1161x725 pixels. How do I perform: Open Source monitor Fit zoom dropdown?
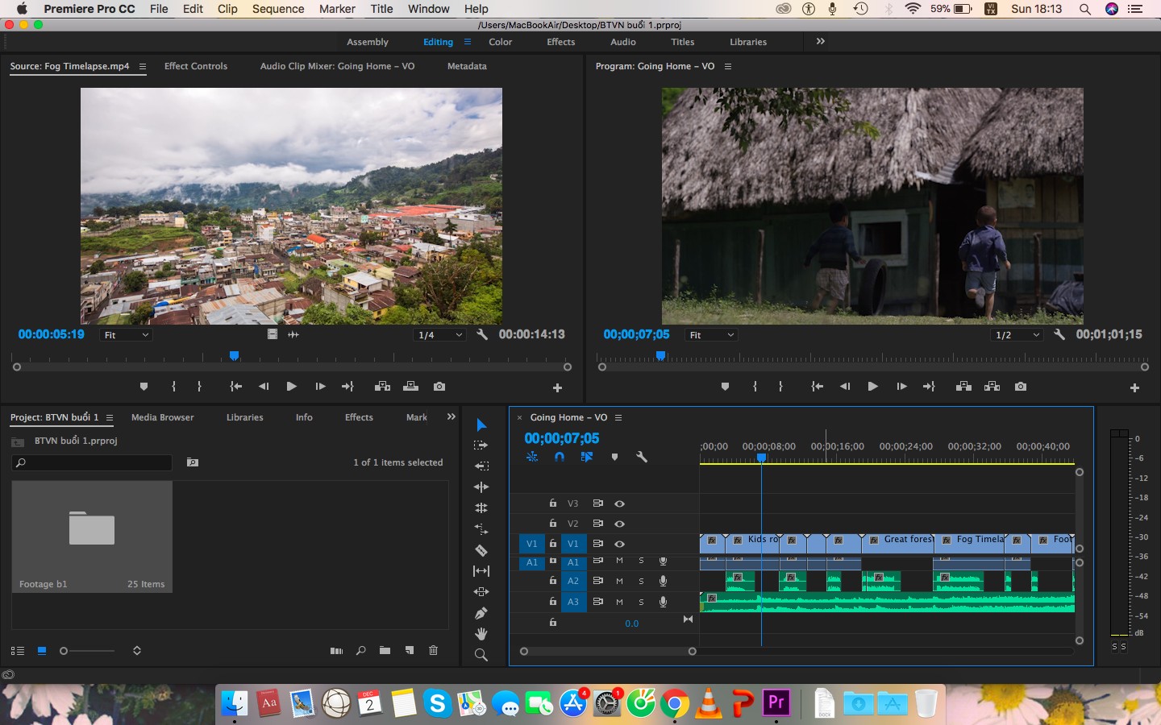pos(126,335)
